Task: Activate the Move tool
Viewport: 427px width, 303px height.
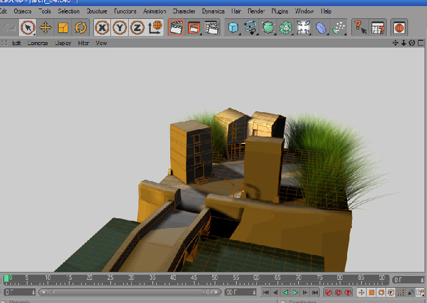Action: [x=46, y=27]
